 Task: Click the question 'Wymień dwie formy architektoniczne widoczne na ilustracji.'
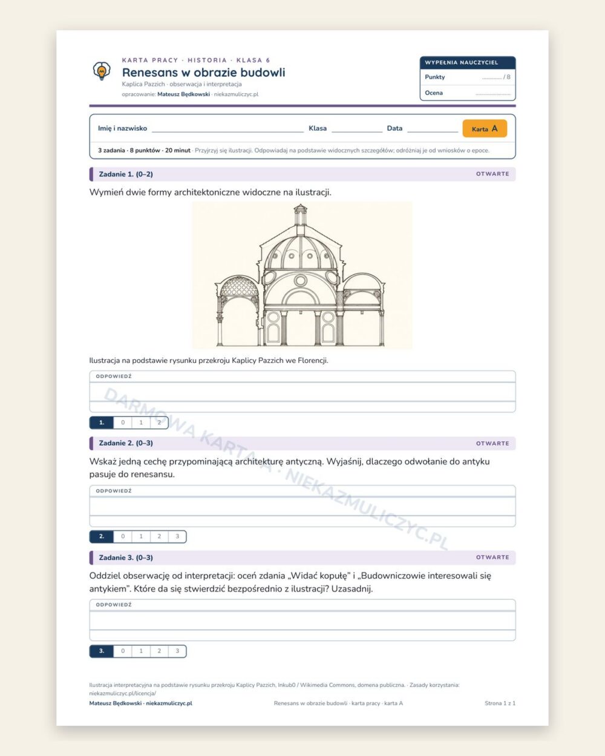click(x=211, y=192)
